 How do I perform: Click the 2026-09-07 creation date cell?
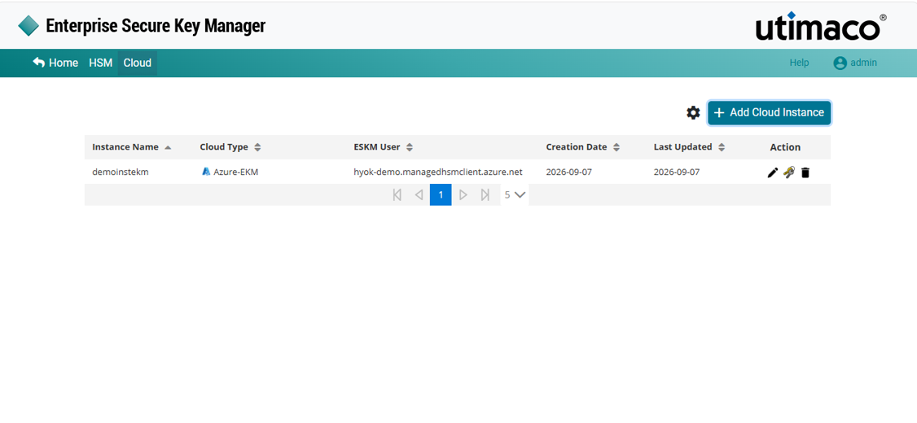[x=569, y=172]
